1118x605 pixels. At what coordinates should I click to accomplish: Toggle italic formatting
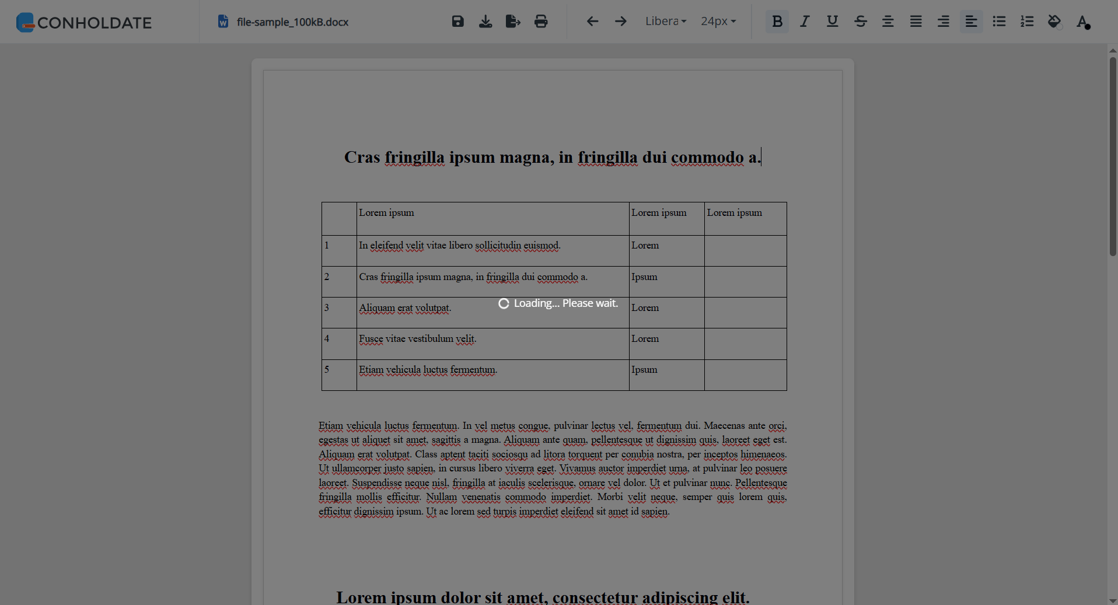click(x=805, y=22)
